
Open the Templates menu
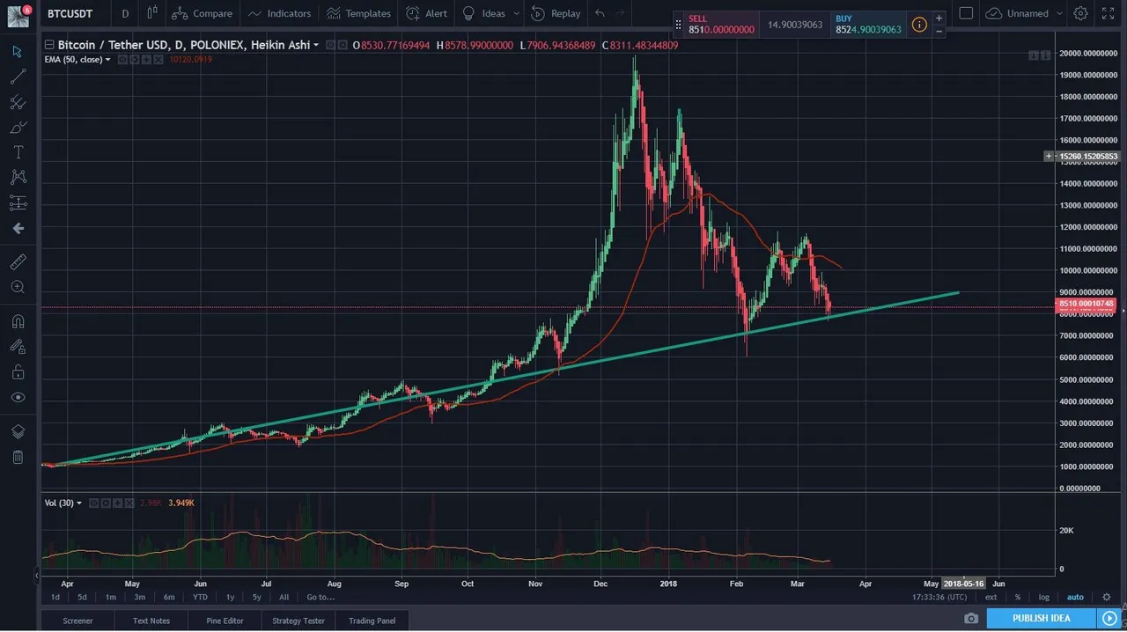point(357,13)
